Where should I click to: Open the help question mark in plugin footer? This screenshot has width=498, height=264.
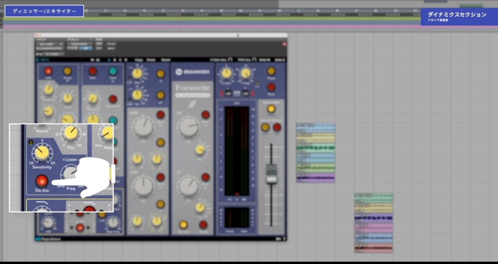pyautogui.click(x=284, y=239)
